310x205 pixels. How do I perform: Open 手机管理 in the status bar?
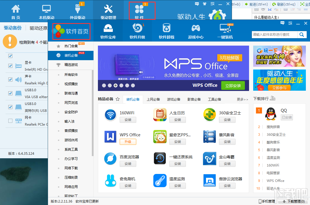pos(267,201)
